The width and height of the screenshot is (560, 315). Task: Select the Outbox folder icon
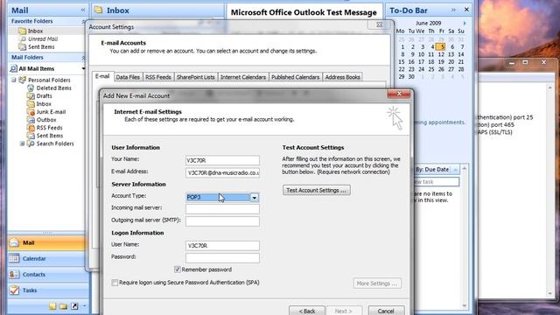(31, 120)
